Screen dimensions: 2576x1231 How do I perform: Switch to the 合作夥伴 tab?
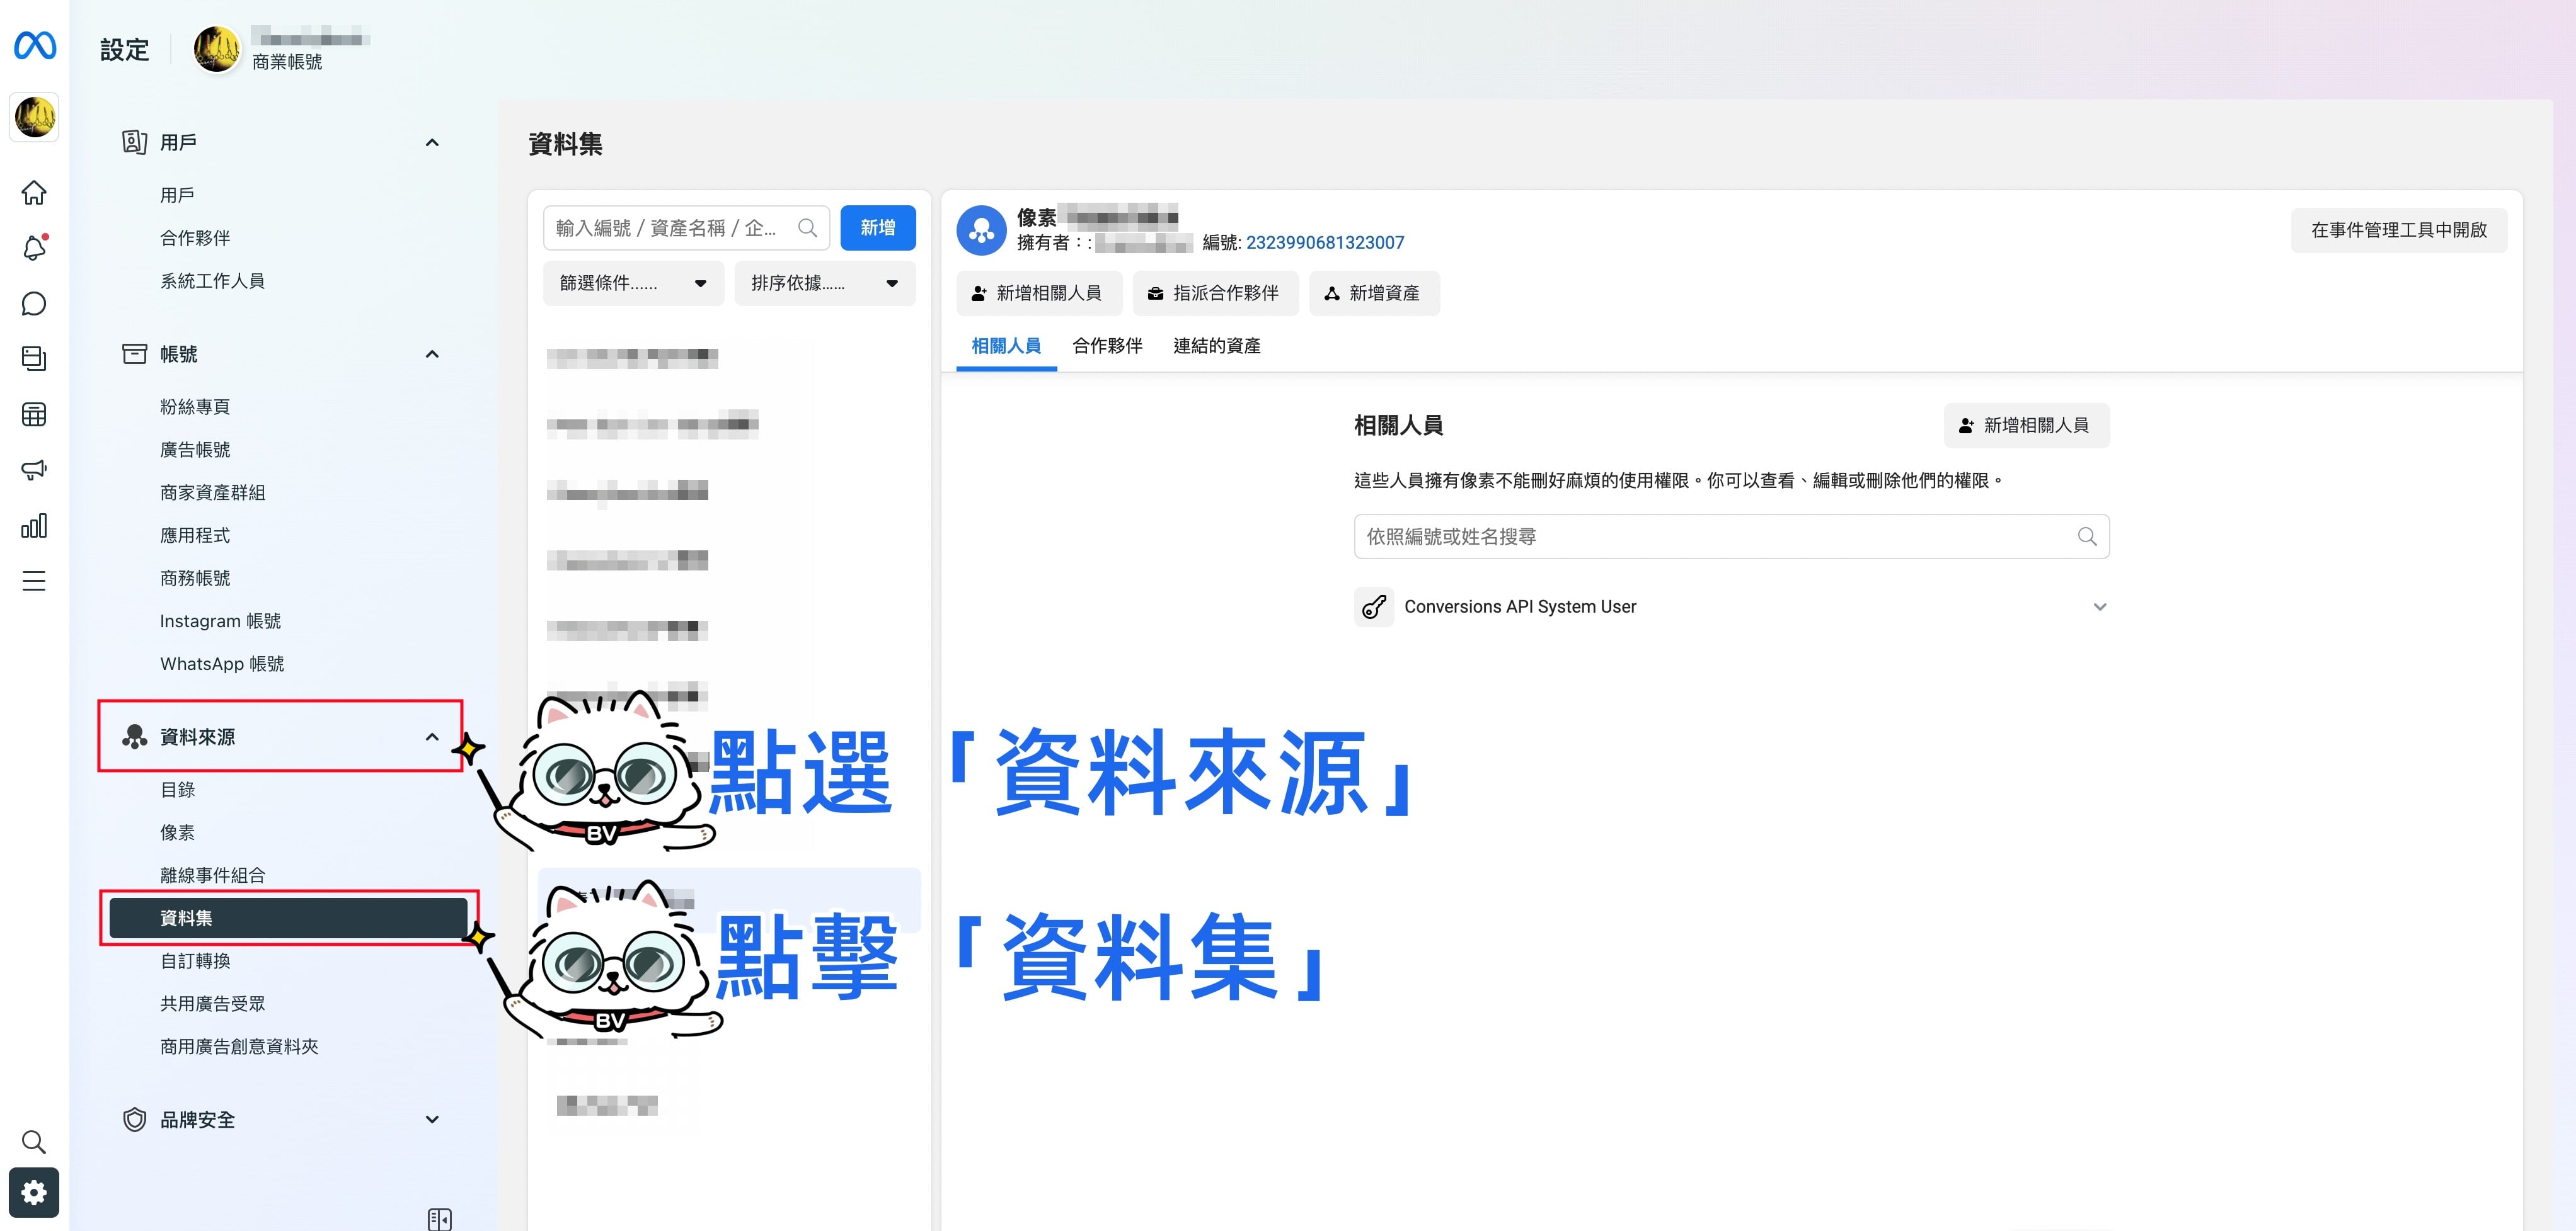click(1107, 346)
